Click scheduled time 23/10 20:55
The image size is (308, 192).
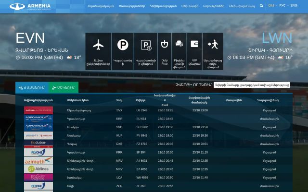tap(166, 186)
